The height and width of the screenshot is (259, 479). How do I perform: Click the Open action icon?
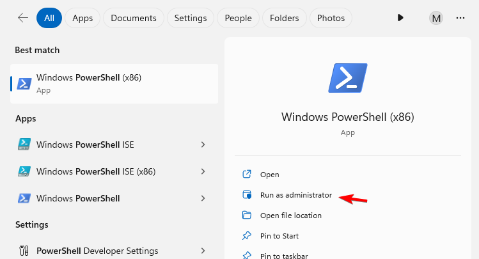point(247,174)
